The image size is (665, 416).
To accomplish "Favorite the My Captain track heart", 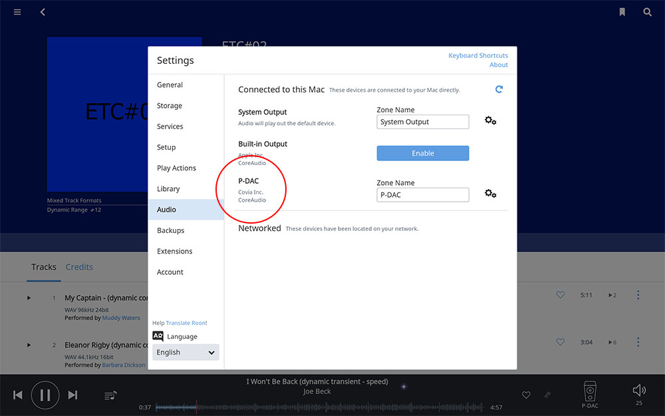I will pyautogui.click(x=560, y=295).
